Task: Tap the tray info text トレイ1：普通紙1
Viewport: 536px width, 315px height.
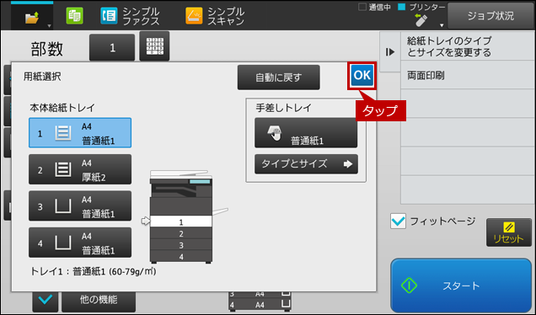Action: point(94,271)
